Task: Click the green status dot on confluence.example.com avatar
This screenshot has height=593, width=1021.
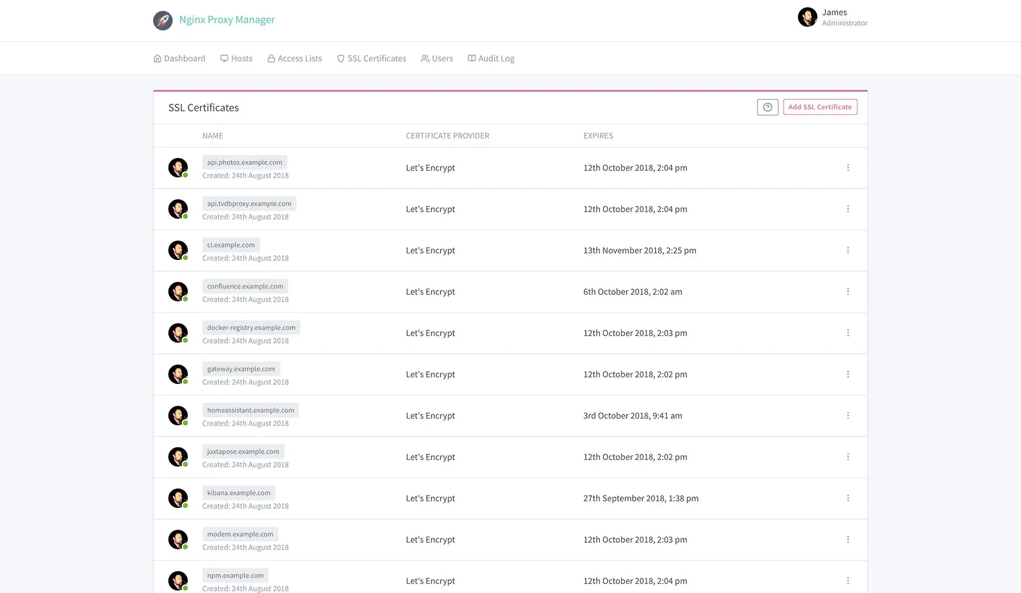Action: point(185,299)
